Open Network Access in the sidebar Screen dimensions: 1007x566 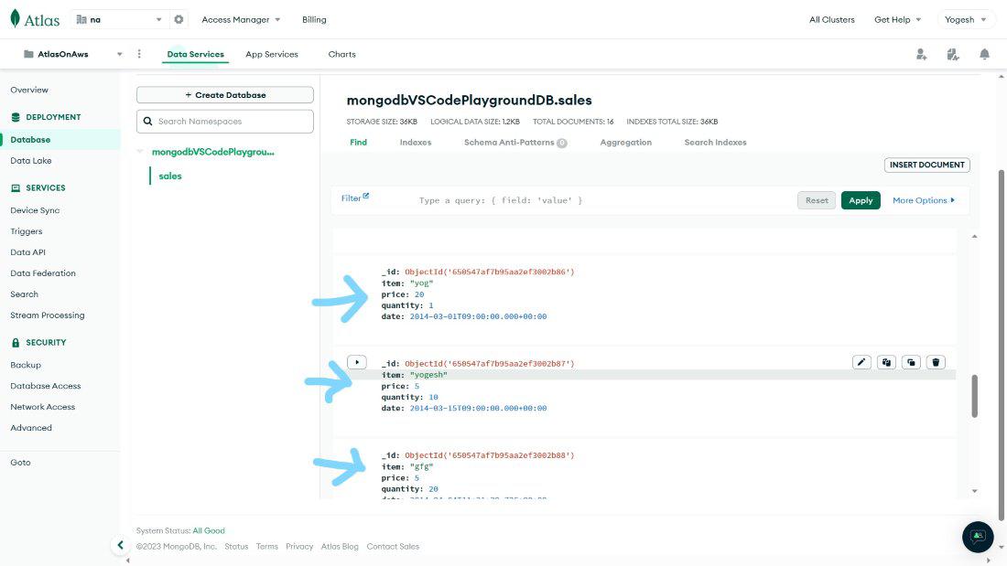(42, 407)
